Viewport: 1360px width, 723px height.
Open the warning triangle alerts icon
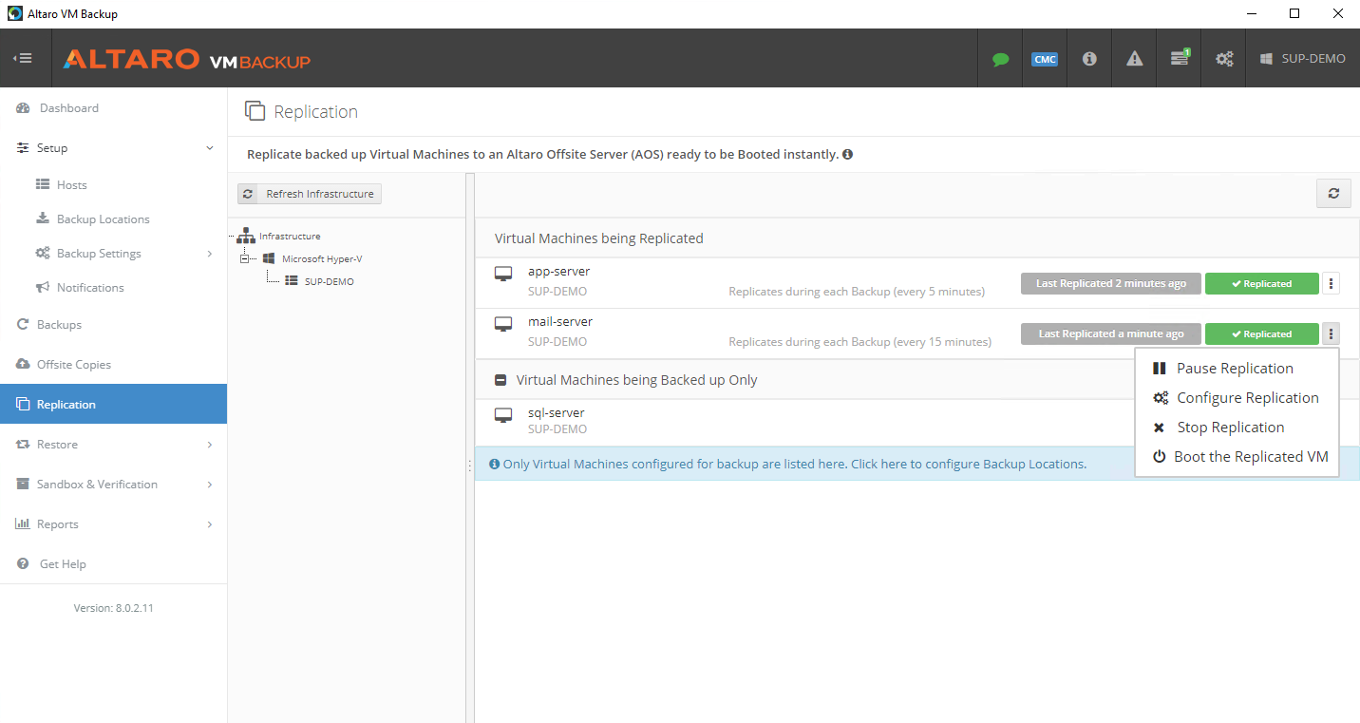tap(1134, 59)
